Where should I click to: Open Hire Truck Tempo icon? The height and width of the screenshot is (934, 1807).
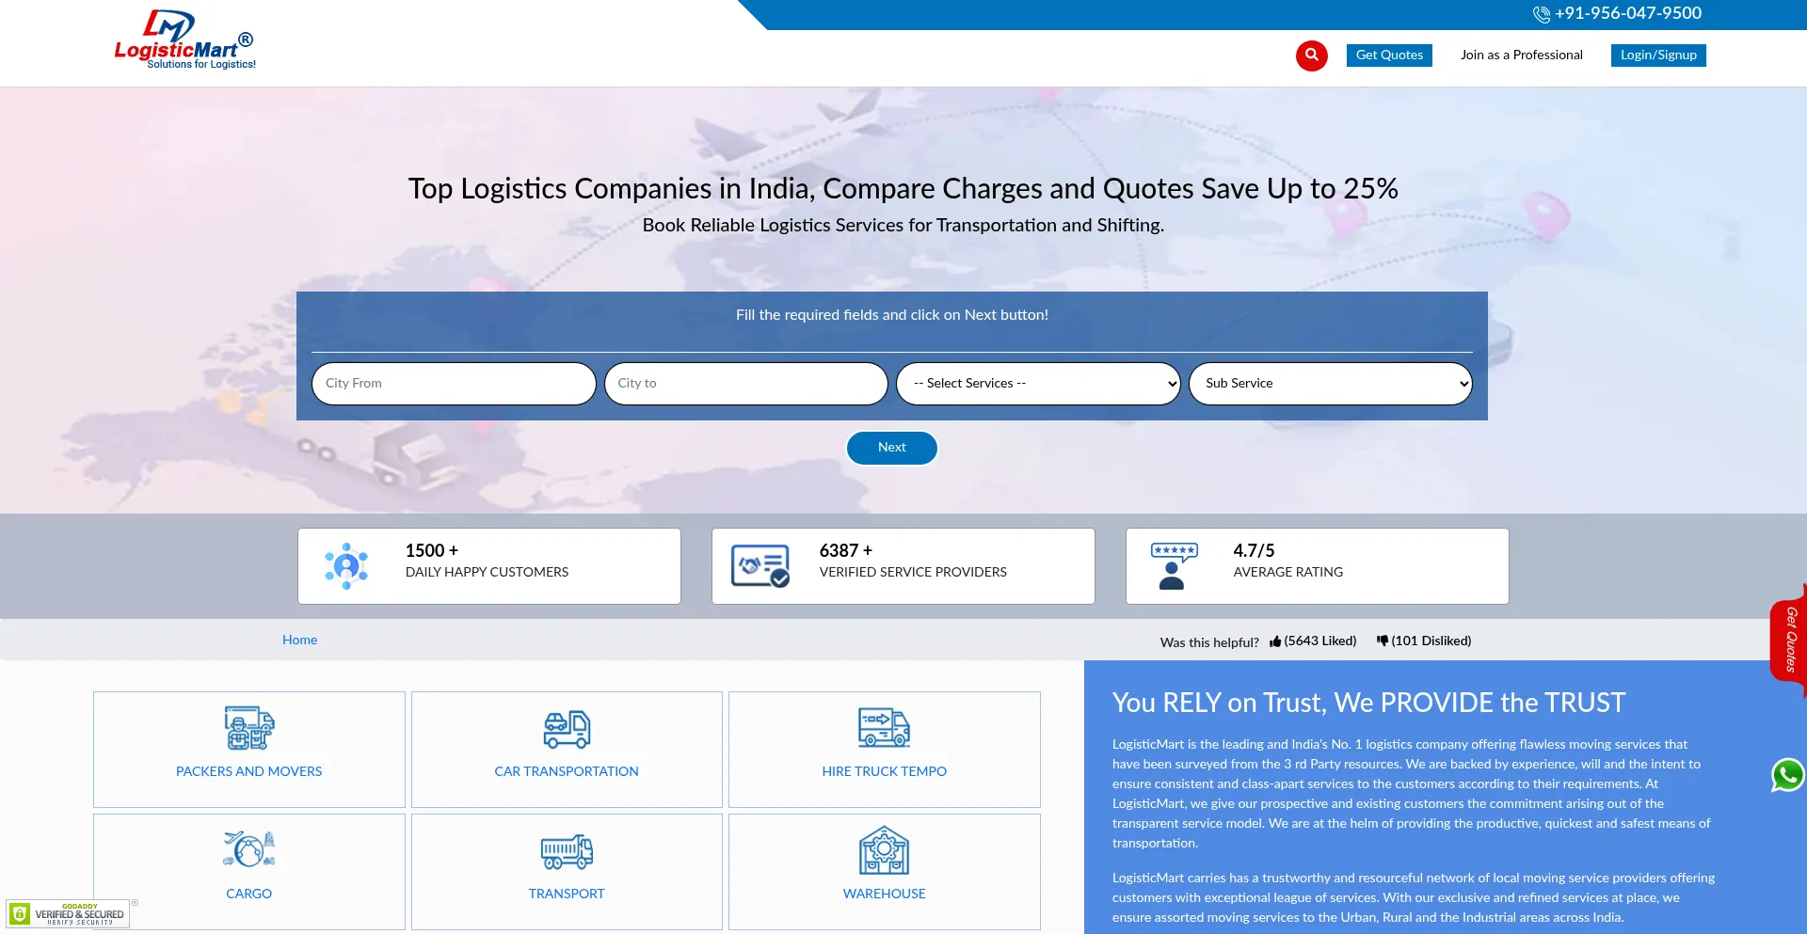click(x=884, y=727)
